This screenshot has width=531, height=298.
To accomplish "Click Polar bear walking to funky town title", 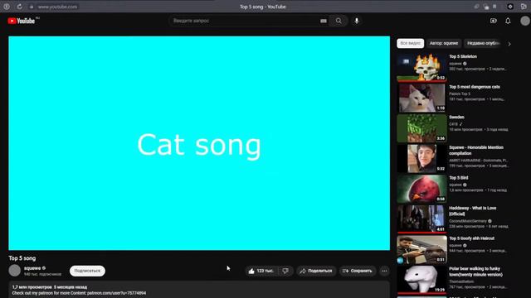I will point(475,272).
